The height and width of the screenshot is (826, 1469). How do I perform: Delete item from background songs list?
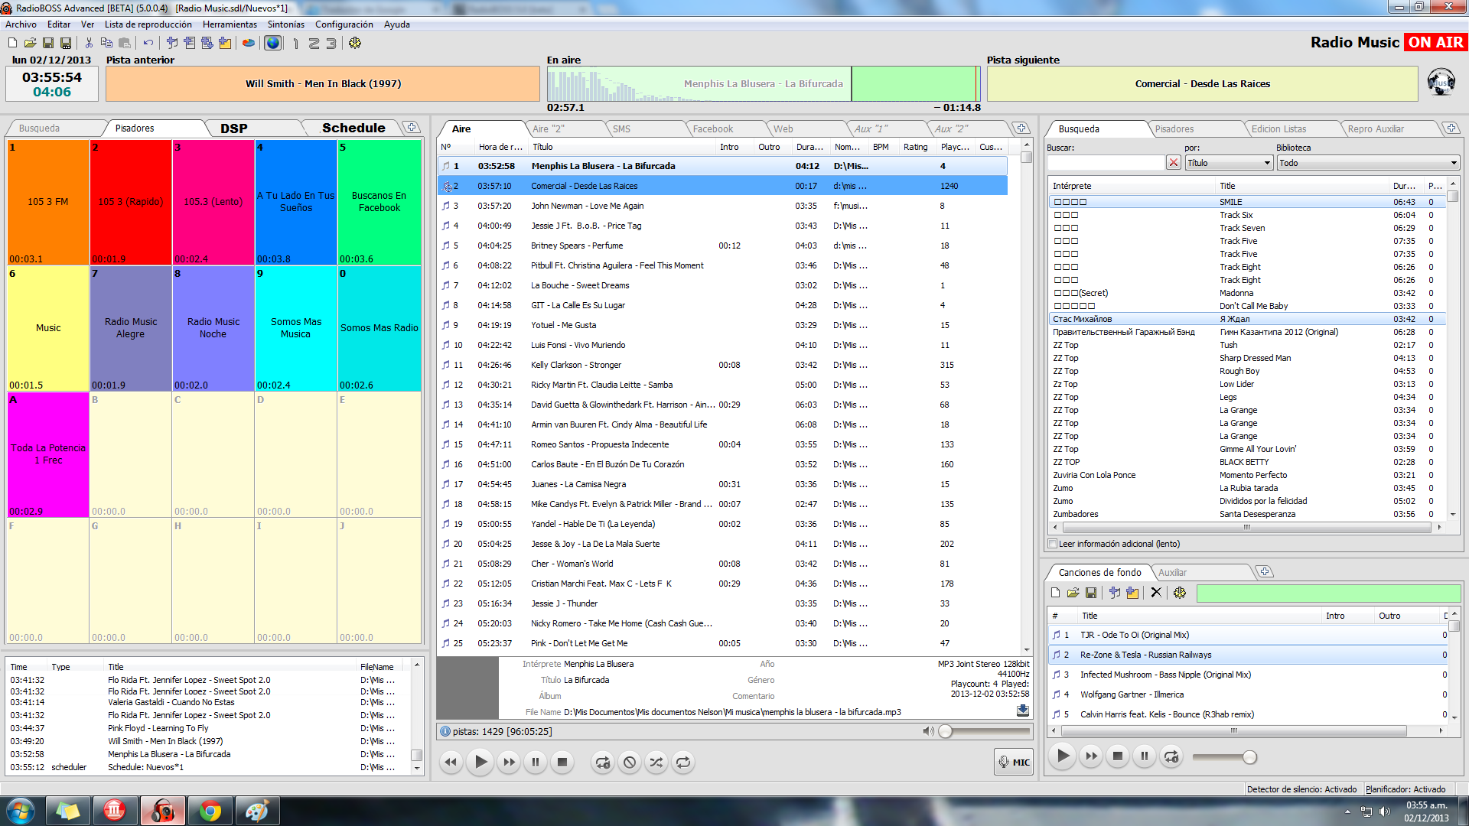tap(1156, 593)
